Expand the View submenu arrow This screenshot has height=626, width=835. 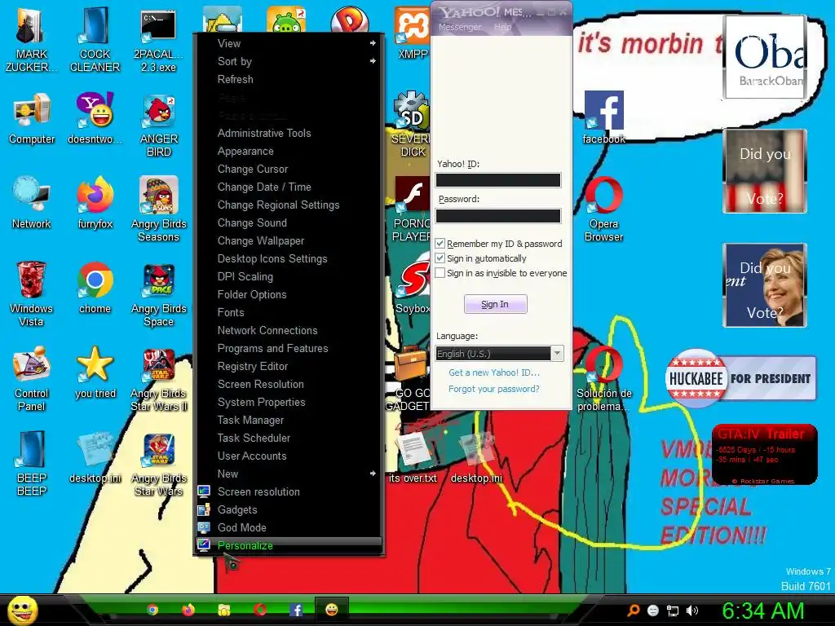(x=373, y=43)
